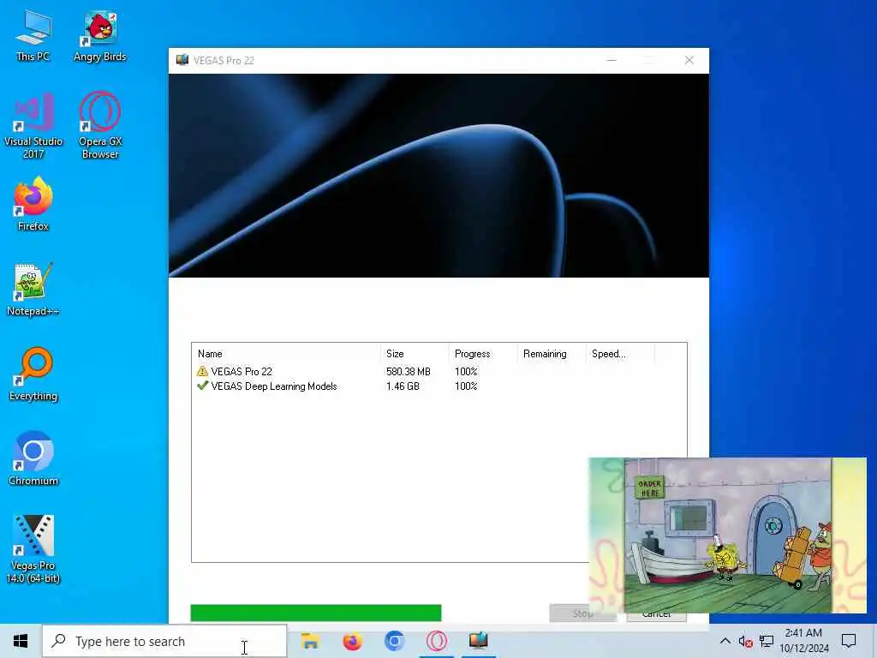Switch to Opera GX in the taskbar
877x658 pixels.
pyautogui.click(x=437, y=641)
